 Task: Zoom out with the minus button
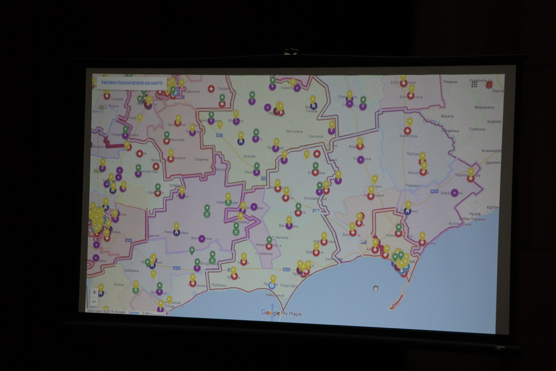click(94, 301)
